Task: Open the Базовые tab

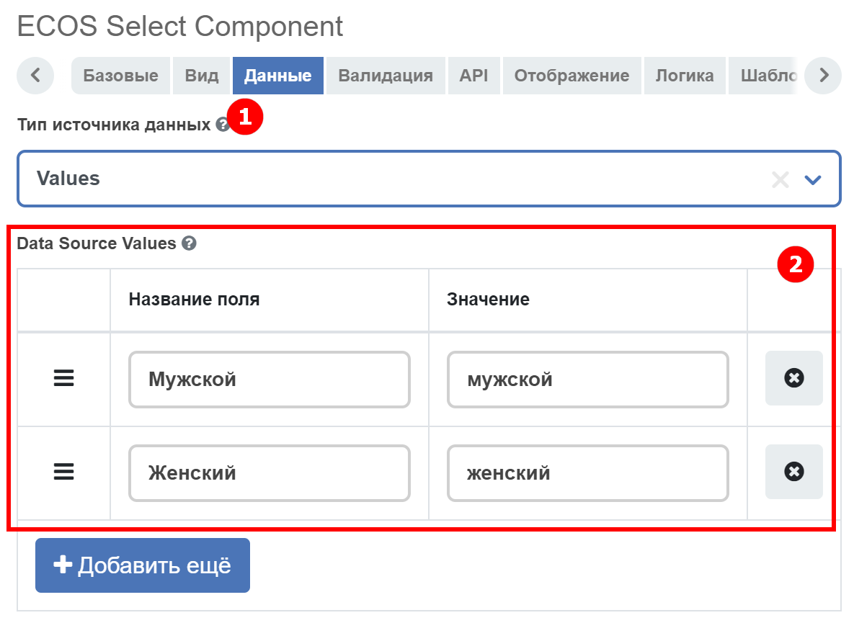Action: pyautogui.click(x=120, y=76)
